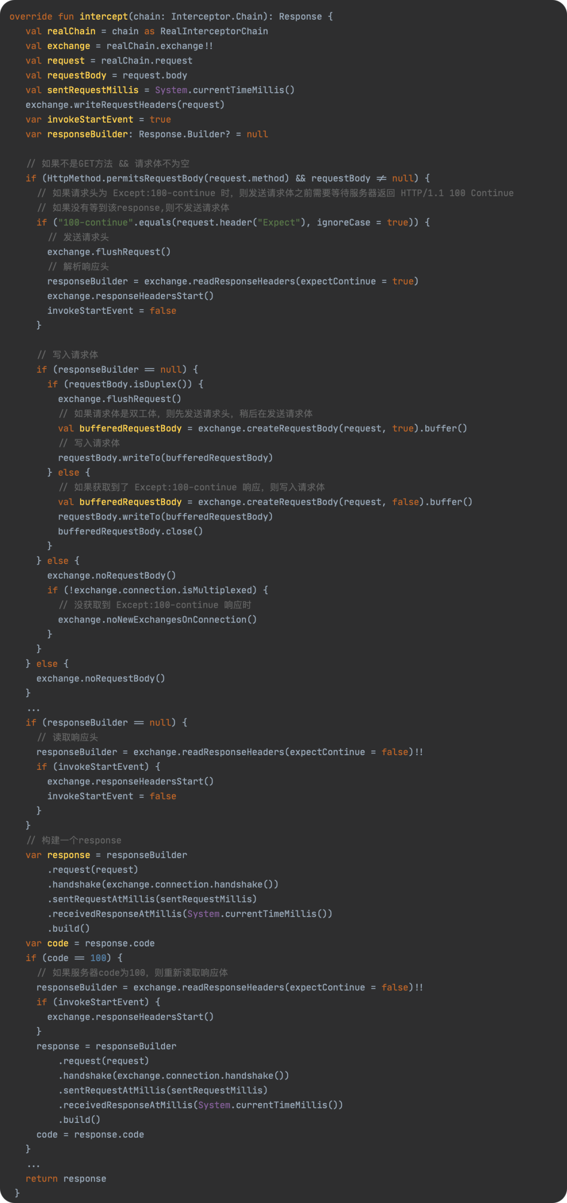Click createRequestBody line with "request, false"

[x=265, y=502]
